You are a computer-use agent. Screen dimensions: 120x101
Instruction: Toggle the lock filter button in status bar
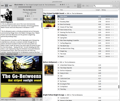[x=34, y=100]
